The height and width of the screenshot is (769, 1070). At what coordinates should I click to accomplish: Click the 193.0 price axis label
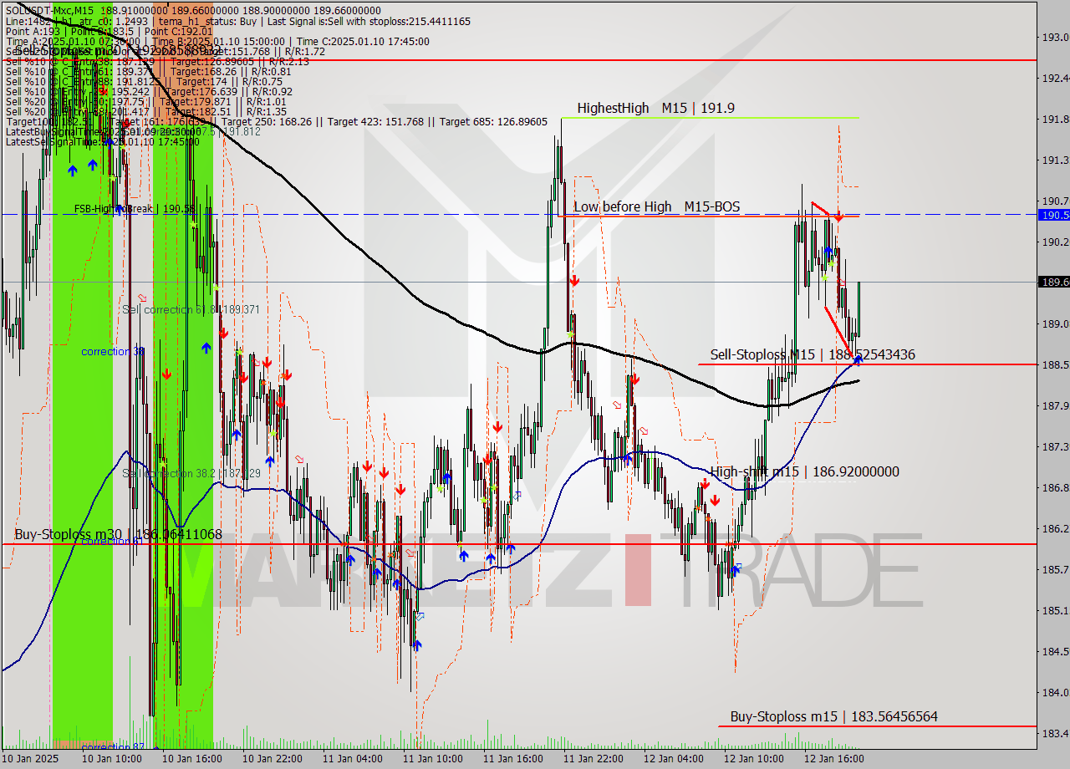1055,37
